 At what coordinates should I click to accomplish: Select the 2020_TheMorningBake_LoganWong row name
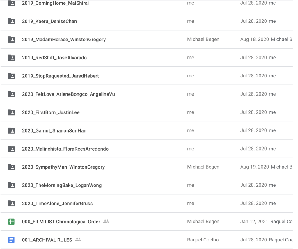click(62, 185)
